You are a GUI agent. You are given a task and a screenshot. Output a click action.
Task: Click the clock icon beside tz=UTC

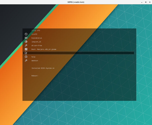(x=26, y=34)
